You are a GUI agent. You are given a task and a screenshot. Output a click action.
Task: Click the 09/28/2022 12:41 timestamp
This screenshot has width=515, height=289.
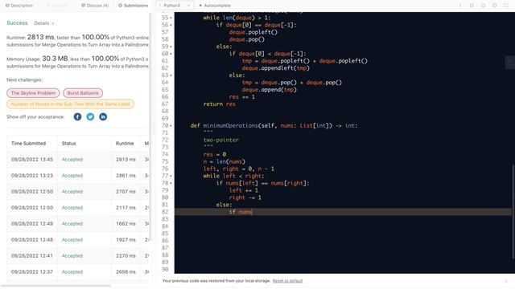pyautogui.click(x=32, y=256)
